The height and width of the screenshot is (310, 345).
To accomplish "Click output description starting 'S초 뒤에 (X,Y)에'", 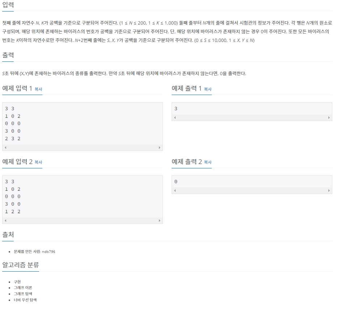I will pyautogui.click(x=124, y=74).
